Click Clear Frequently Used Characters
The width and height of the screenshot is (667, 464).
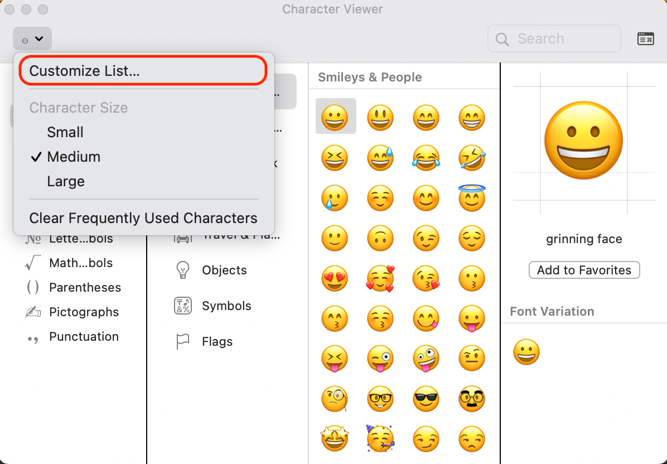coord(143,217)
